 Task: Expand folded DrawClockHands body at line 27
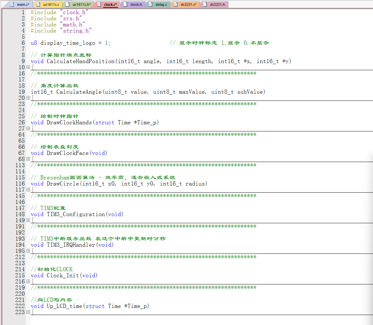click(x=28, y=129)
